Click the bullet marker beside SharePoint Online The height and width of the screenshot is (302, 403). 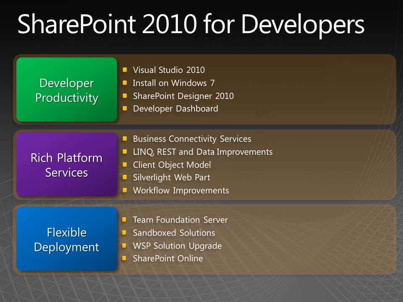click(124, 258)
